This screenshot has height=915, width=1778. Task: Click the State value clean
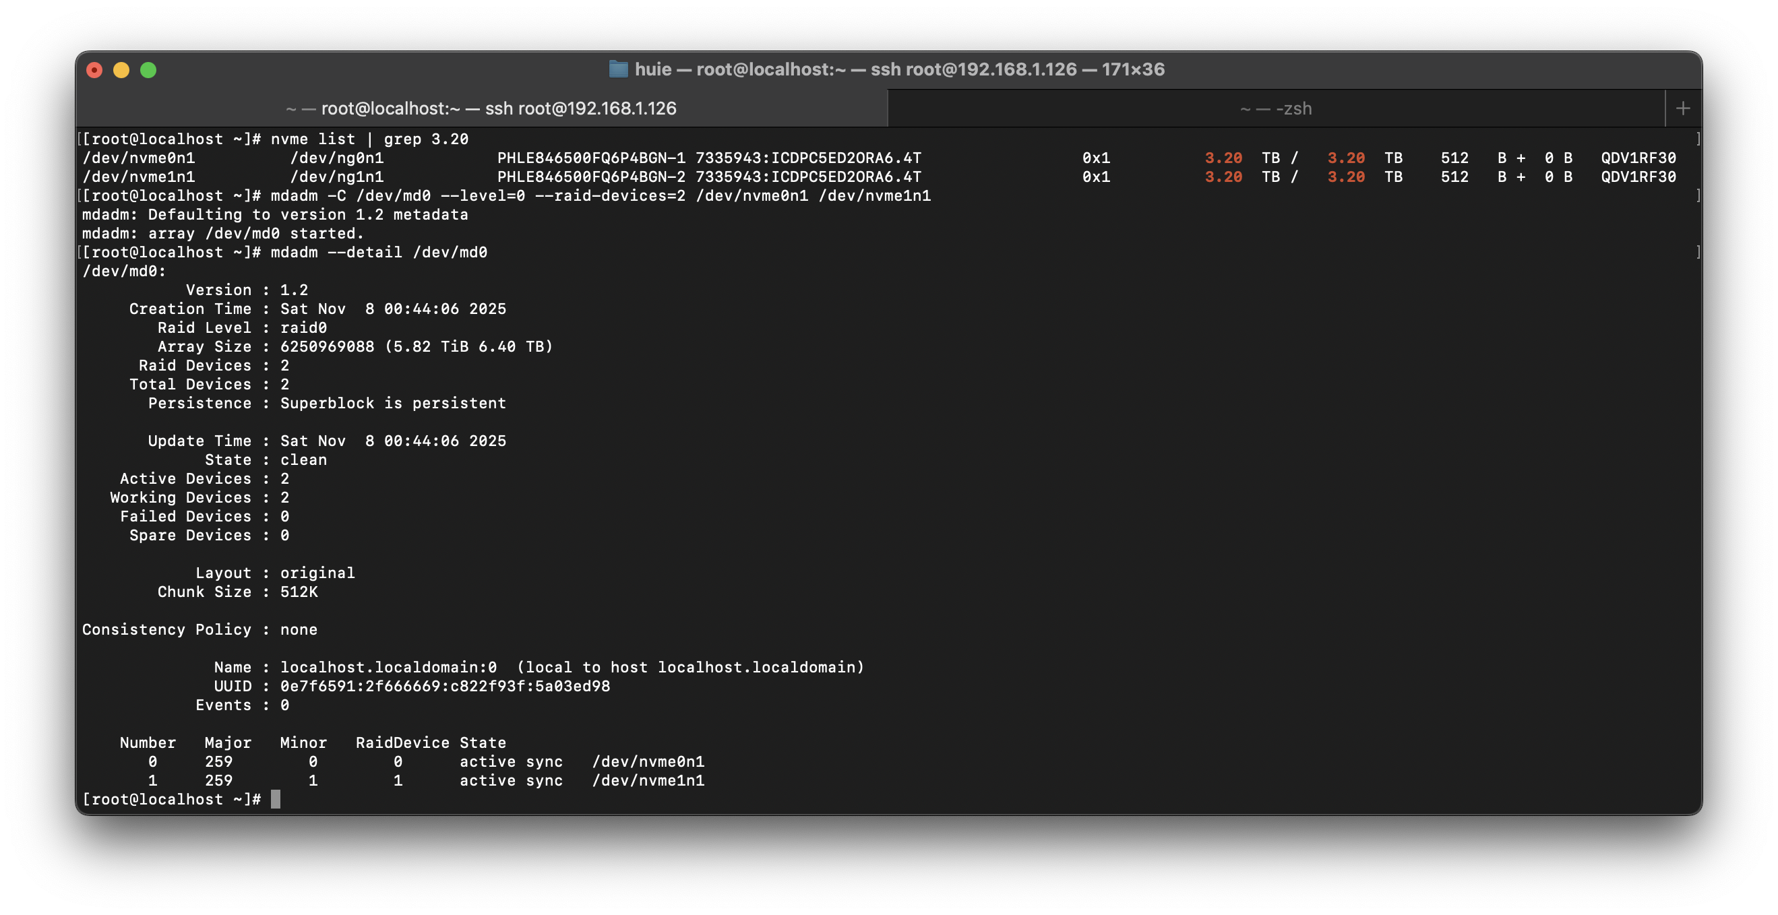303,460
